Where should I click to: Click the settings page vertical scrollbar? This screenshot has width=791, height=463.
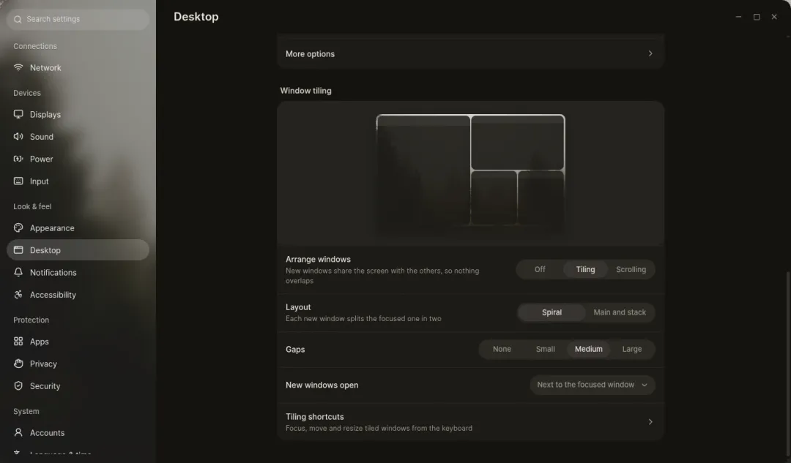click(x=788, y=363)
